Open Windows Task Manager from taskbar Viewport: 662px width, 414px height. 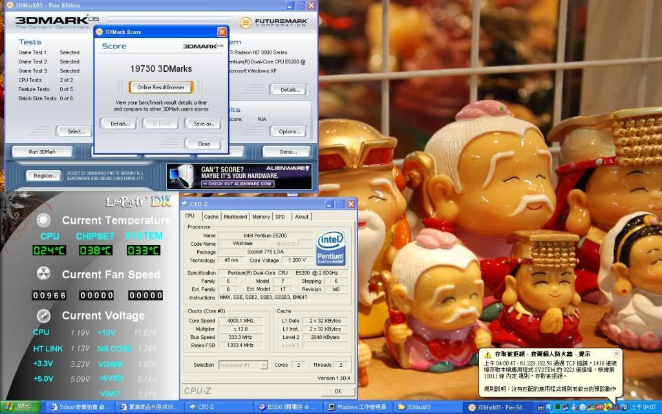358,407
